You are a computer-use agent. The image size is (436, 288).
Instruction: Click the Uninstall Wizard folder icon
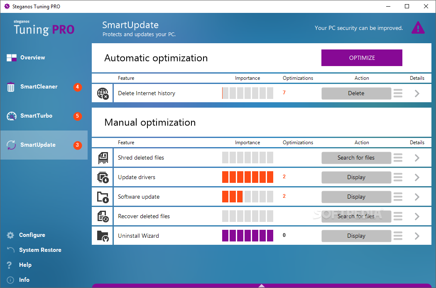[x=103, y=236]
